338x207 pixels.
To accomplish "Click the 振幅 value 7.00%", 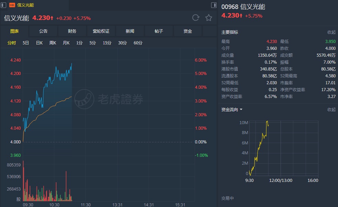I will click(330, 62).
